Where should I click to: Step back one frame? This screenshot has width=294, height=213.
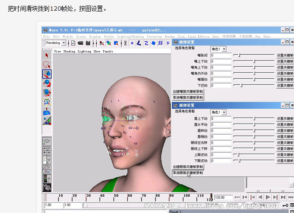point(245,197)
